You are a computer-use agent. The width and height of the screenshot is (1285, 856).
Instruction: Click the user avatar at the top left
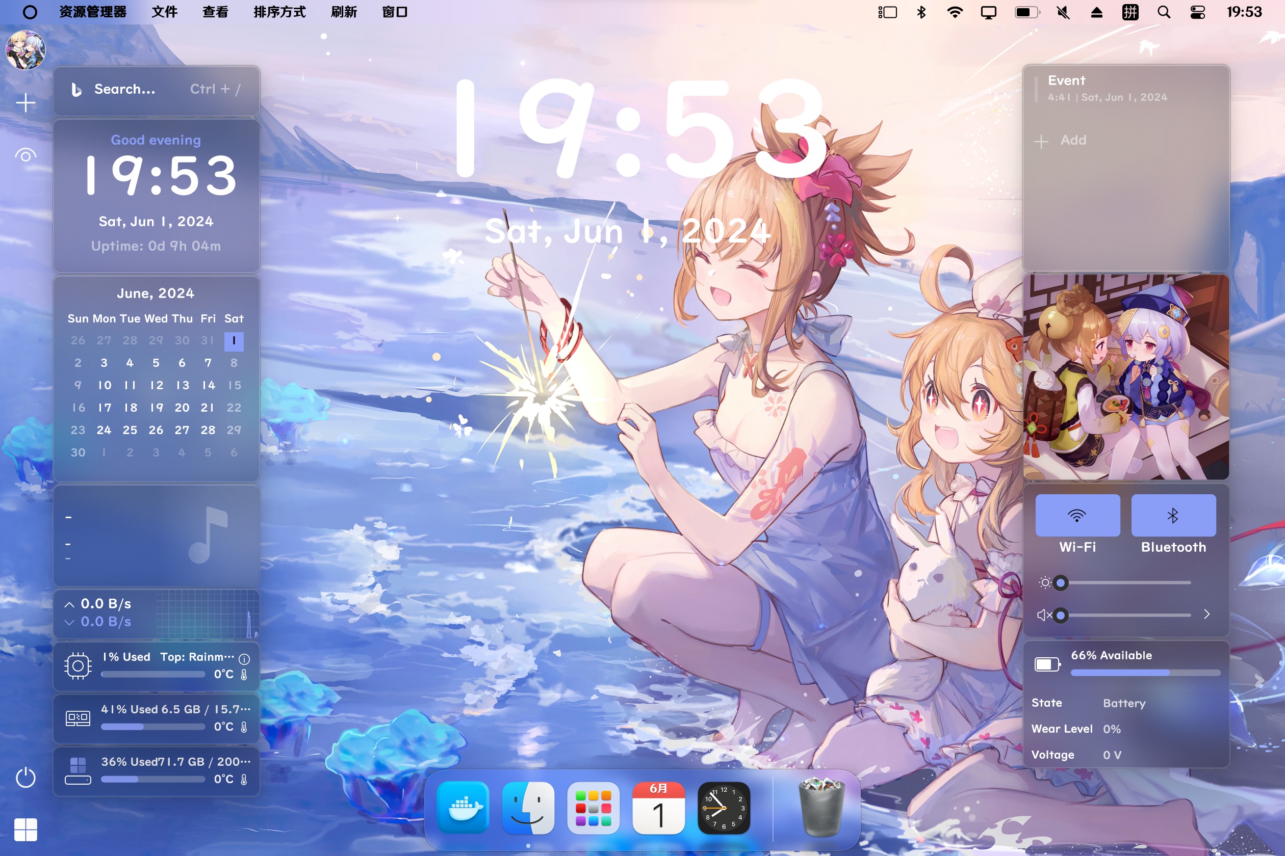tap(25, 50)
